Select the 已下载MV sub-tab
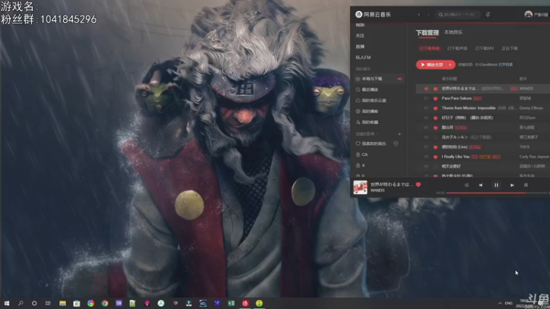The height and width of the screenshot is (309, 550). 485,48
